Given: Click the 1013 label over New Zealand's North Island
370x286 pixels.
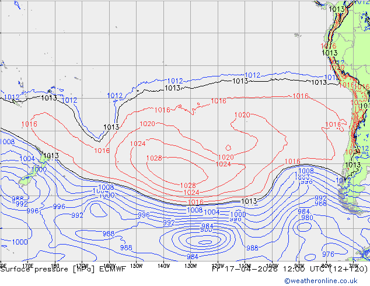Looking at the screenshot, I should (x=51, y=156).
